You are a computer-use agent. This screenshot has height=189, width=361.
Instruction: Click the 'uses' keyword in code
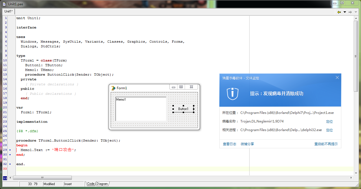pos(21,37)
